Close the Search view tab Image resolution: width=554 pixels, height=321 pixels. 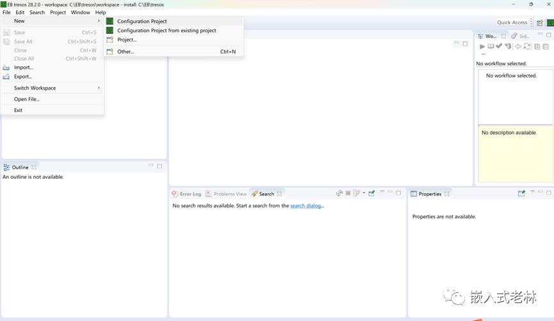coord(279,194)
